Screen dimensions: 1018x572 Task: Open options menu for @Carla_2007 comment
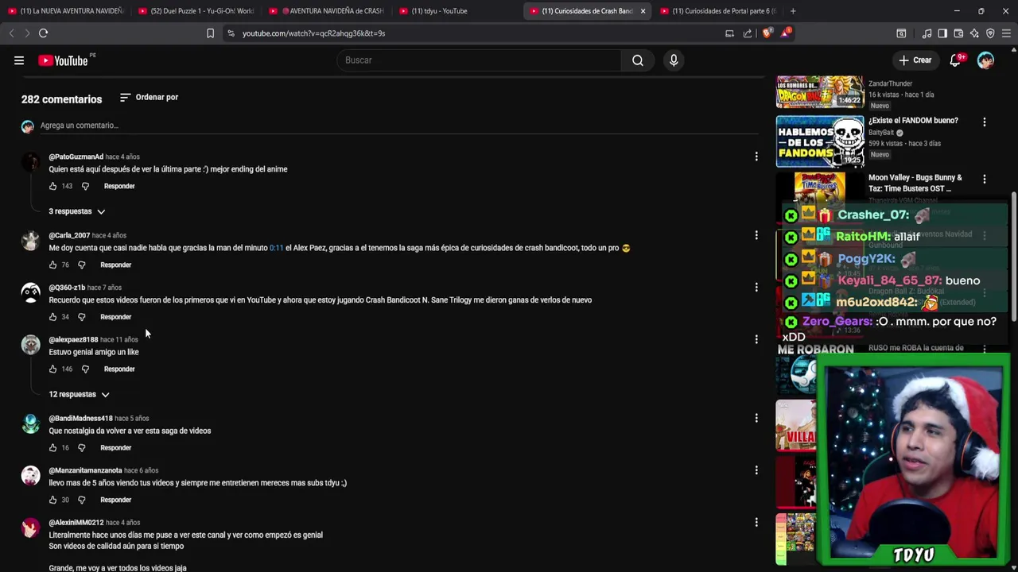point(756,235)
